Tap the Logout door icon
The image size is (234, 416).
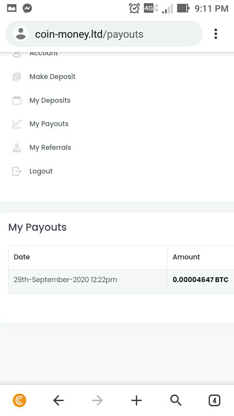pos(17,171)
